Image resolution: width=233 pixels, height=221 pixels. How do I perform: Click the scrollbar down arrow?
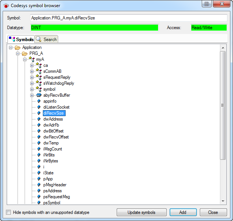click(223, 201)
